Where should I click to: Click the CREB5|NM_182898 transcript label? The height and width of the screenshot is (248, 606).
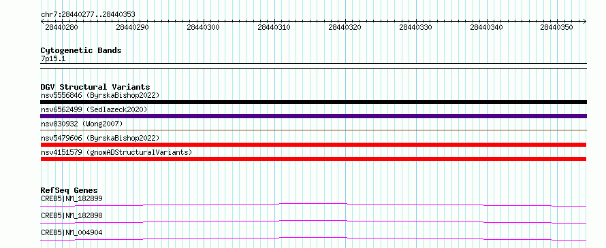click(71, 215)
